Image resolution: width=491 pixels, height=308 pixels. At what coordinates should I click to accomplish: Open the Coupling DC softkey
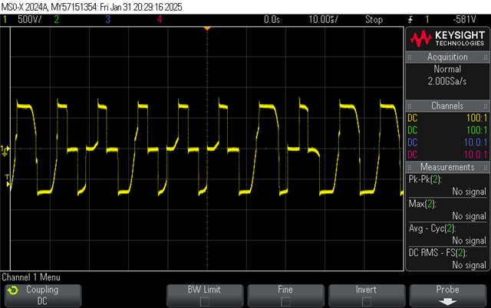click(x=43, y=296)
